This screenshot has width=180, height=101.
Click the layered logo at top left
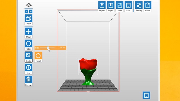click(x=29, y=5)
